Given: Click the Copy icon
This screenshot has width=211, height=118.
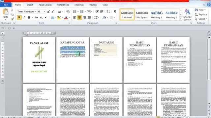Looking at the screenshot, I should pos(12,14).
